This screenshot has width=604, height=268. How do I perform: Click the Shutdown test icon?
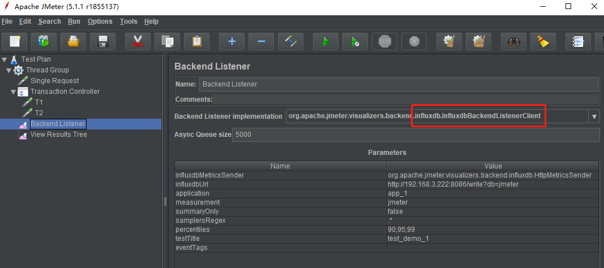(x=414, y=41)
